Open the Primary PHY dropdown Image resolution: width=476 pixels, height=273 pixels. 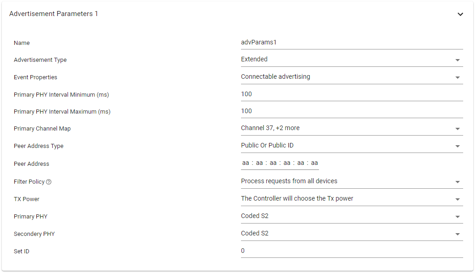[457, 216]
